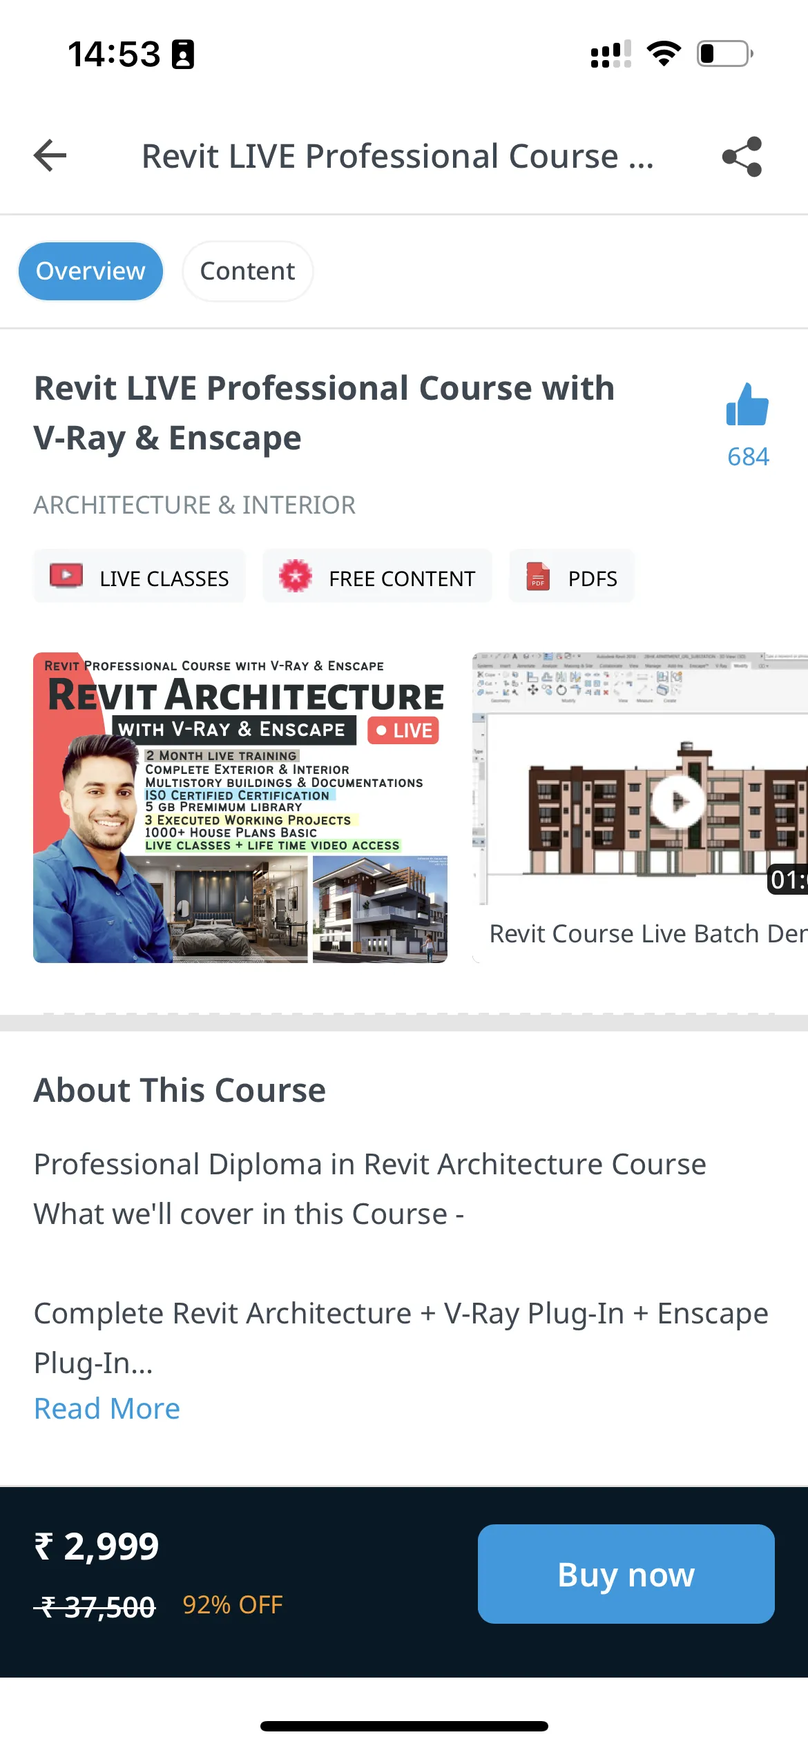The height and width of the screenshot is (1748, 808).
Task: Tap the Free Content badge icon
Action: (x=296, y=576)
